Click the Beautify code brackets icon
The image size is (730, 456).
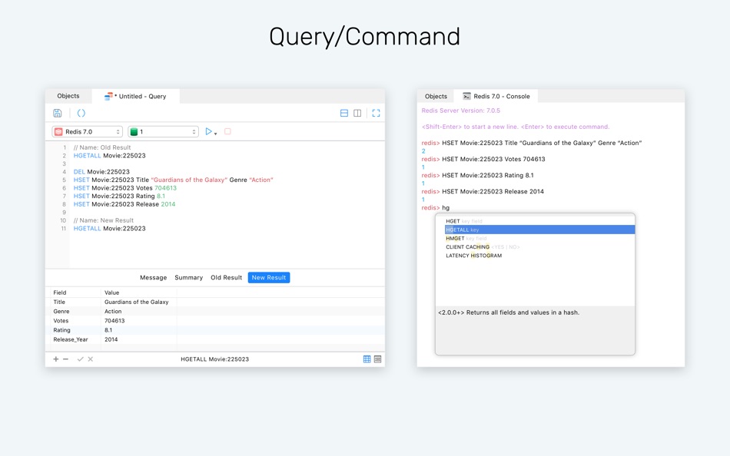pyautogui.click(x=81, y=113)
